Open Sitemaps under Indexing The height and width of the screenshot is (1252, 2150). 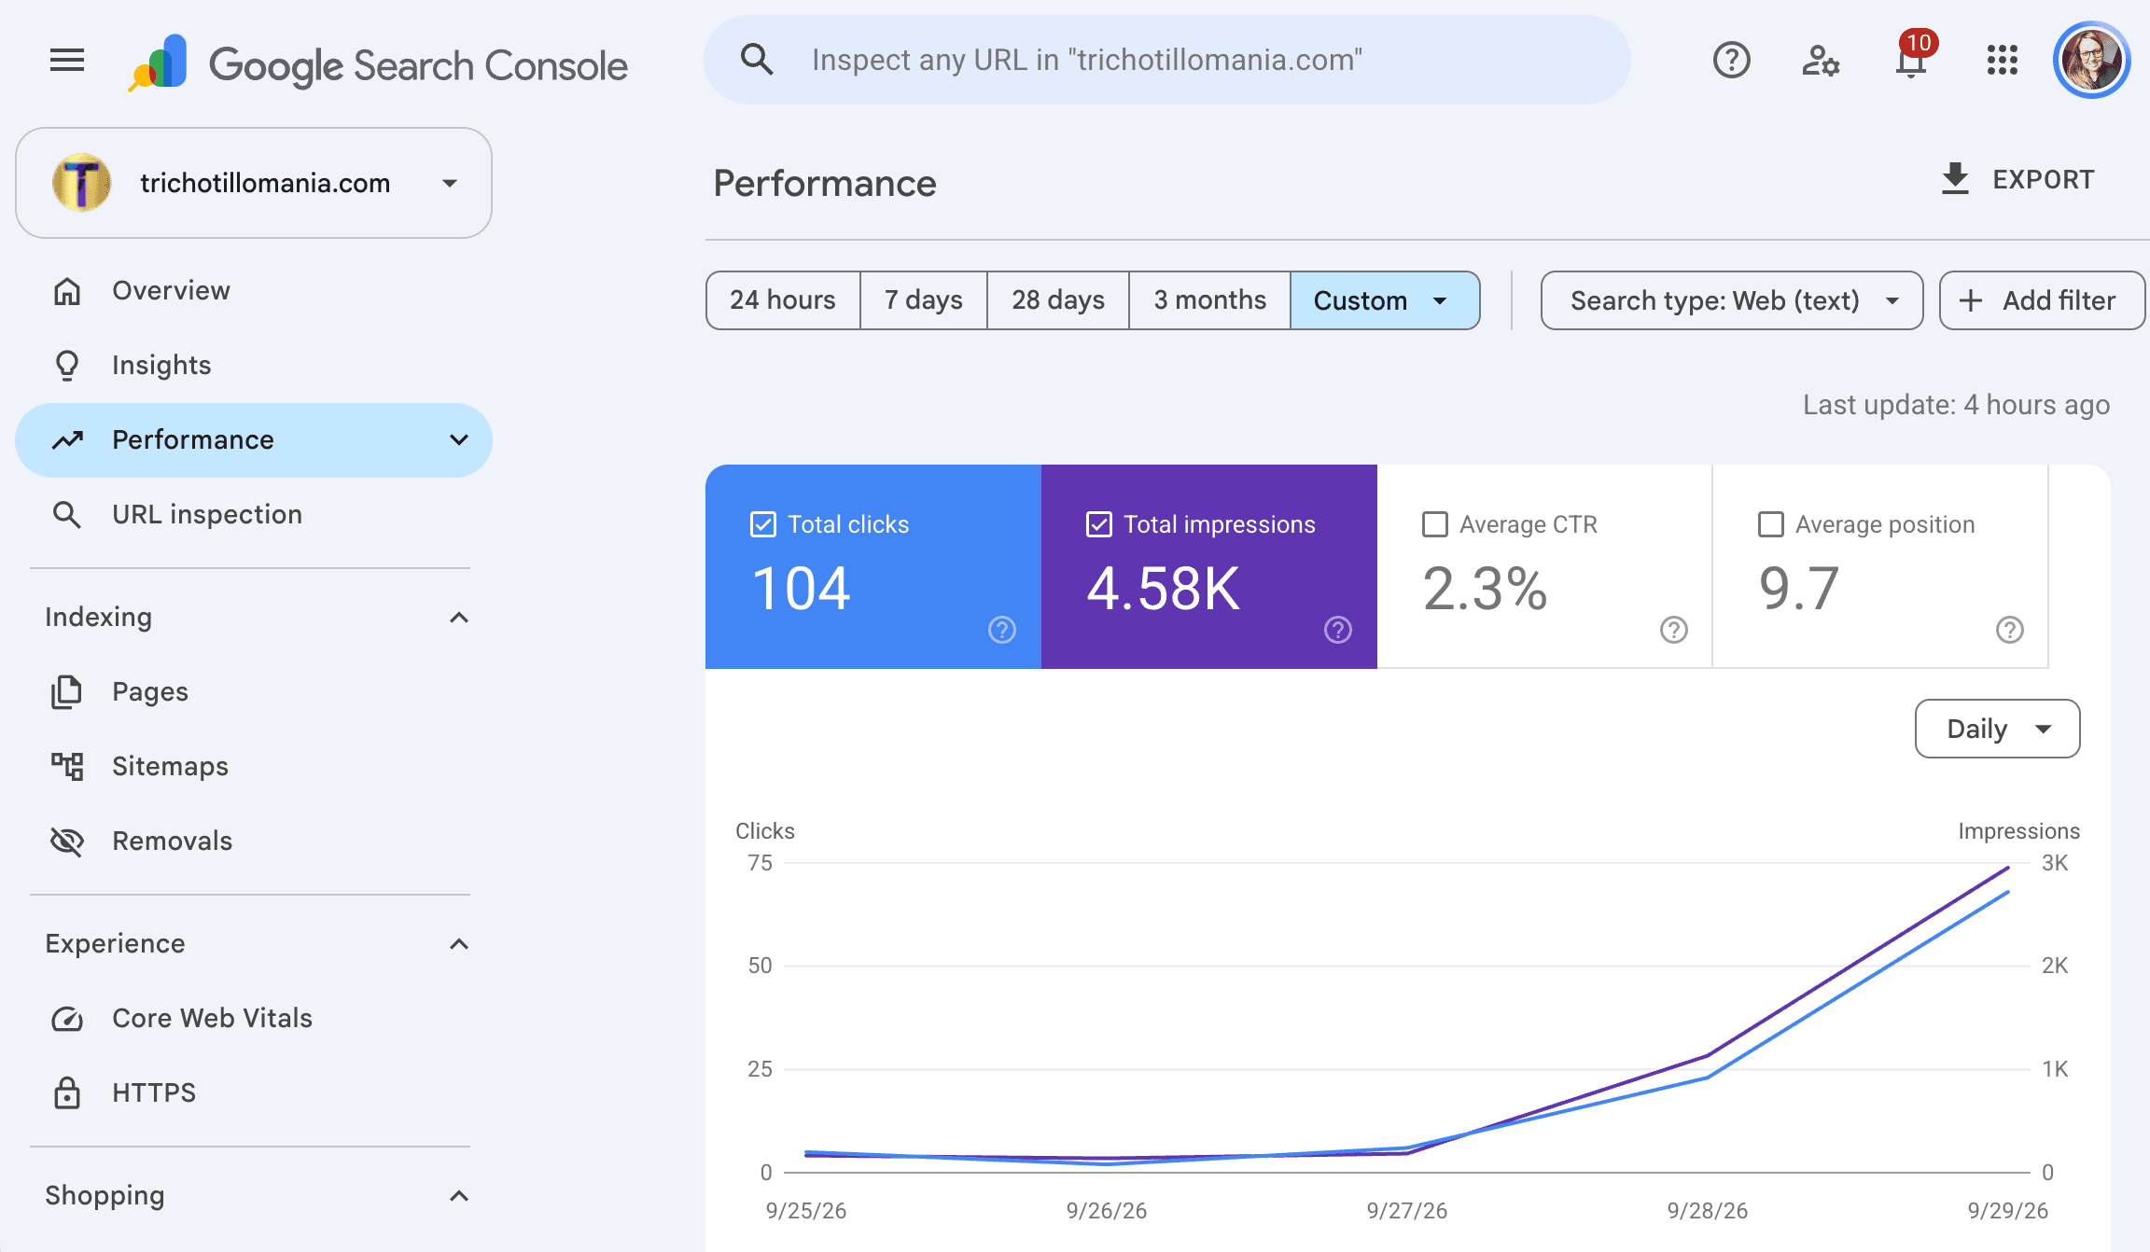pos(254,767)
